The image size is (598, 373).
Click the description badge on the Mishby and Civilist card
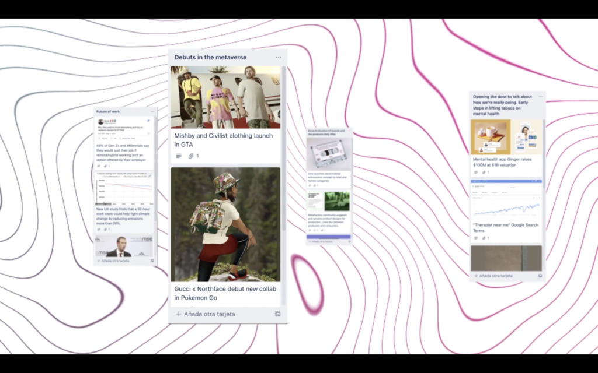[178, 156]
